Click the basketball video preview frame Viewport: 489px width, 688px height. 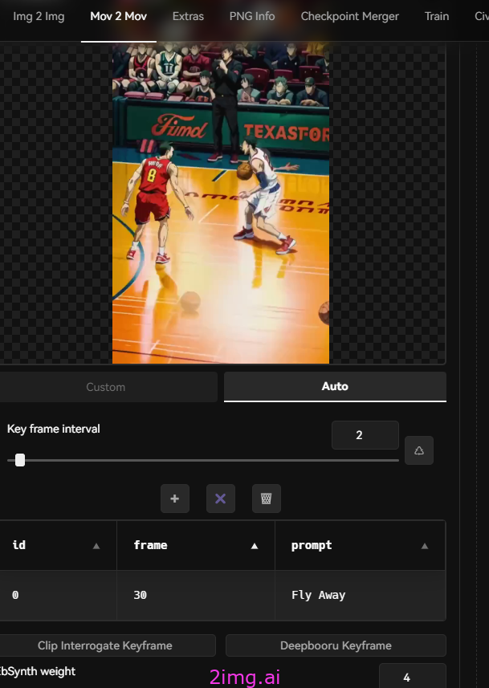(221, 203)
